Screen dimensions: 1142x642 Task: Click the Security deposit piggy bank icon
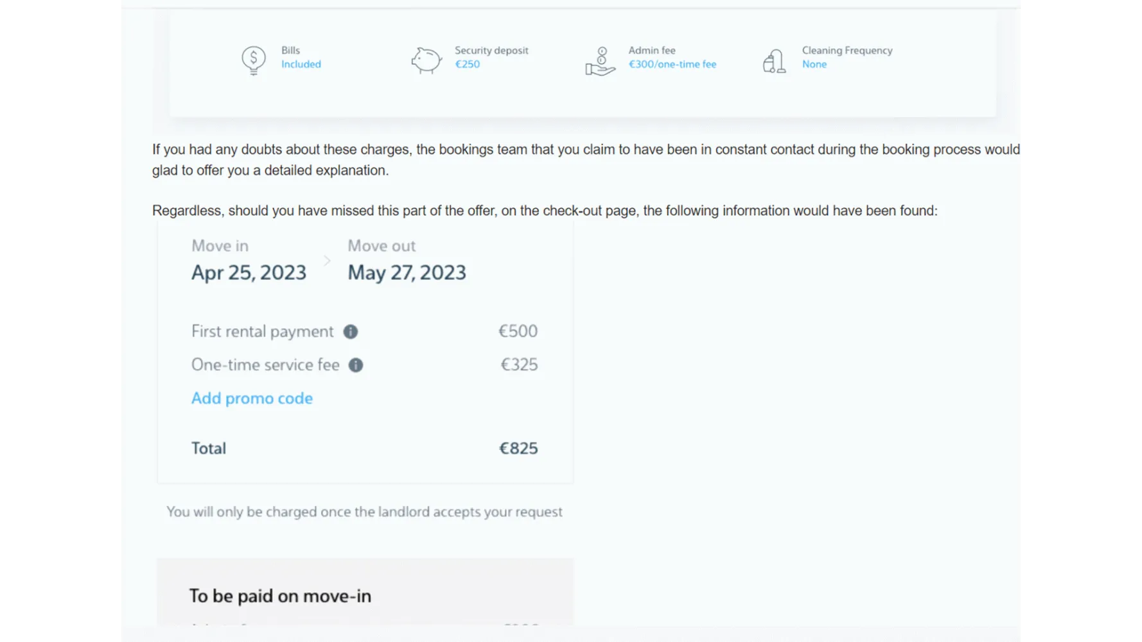pyautogui.click(x=426, y=60)
